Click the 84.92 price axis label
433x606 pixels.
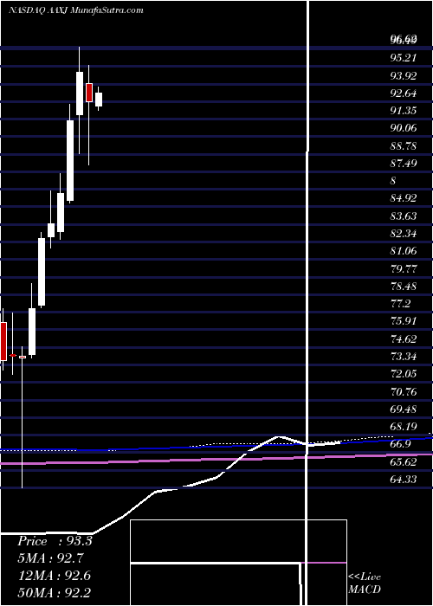[x=404, y=198]
